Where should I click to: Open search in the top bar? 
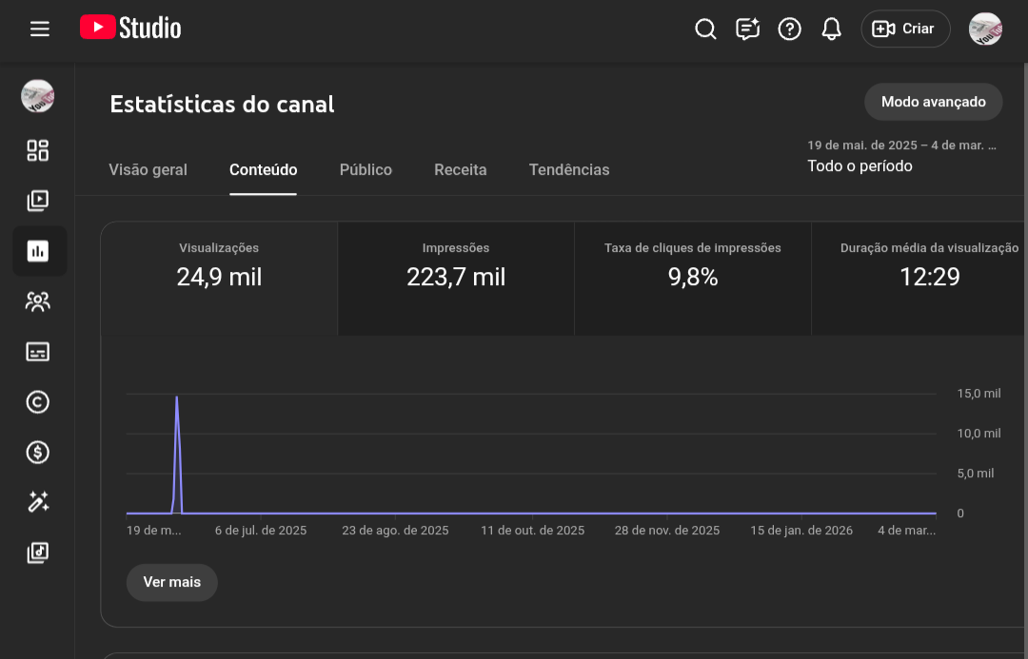(705, 29)
